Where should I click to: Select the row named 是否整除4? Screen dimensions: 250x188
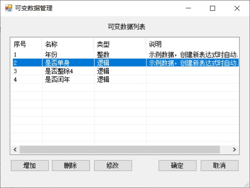pyautogui.click(x=126, y=71)
